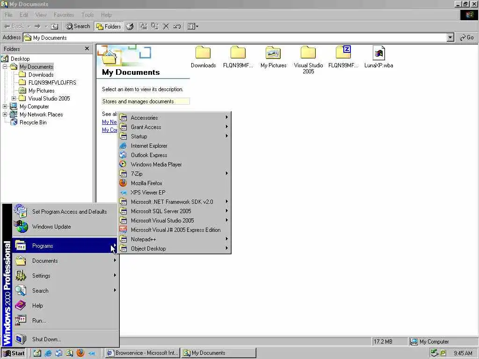Click Show Desktop quick launch icon
The image size is (479, 359).
[37, 353]
